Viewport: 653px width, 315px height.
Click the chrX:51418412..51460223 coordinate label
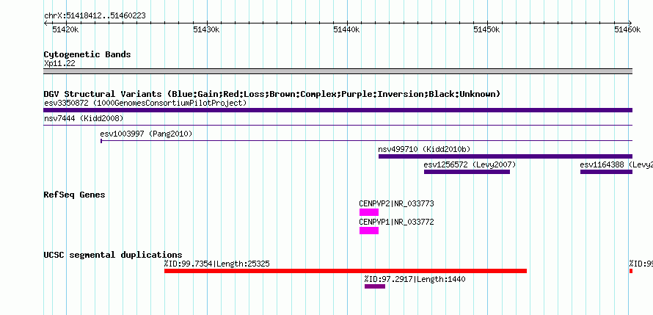[95, 16]
